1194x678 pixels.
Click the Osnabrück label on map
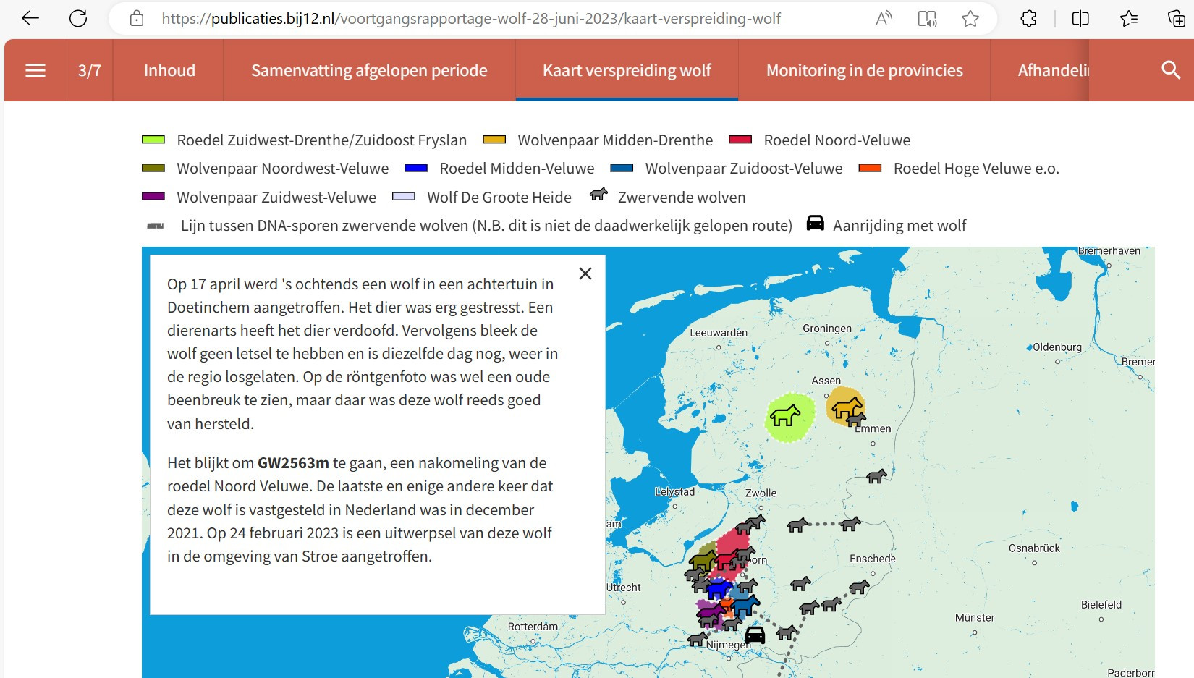tap(1034, 548)
